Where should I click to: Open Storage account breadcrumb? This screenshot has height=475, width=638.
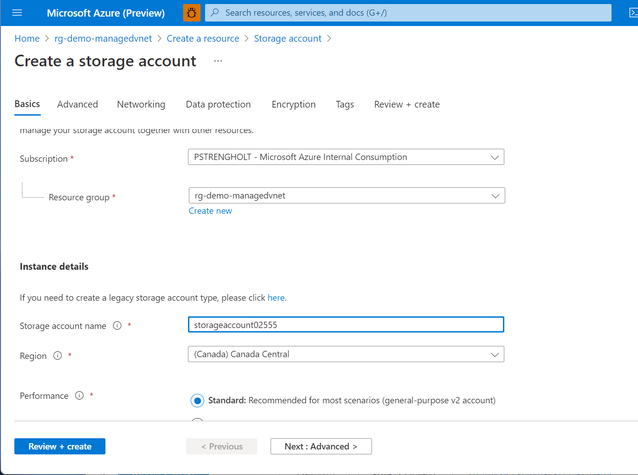click(x=288, y=39)
